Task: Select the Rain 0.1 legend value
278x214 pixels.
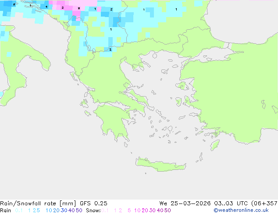Action: pos(19,211)
